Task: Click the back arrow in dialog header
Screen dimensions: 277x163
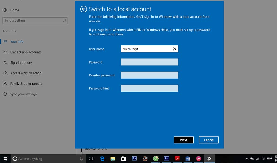Action: tap(84, 9)
